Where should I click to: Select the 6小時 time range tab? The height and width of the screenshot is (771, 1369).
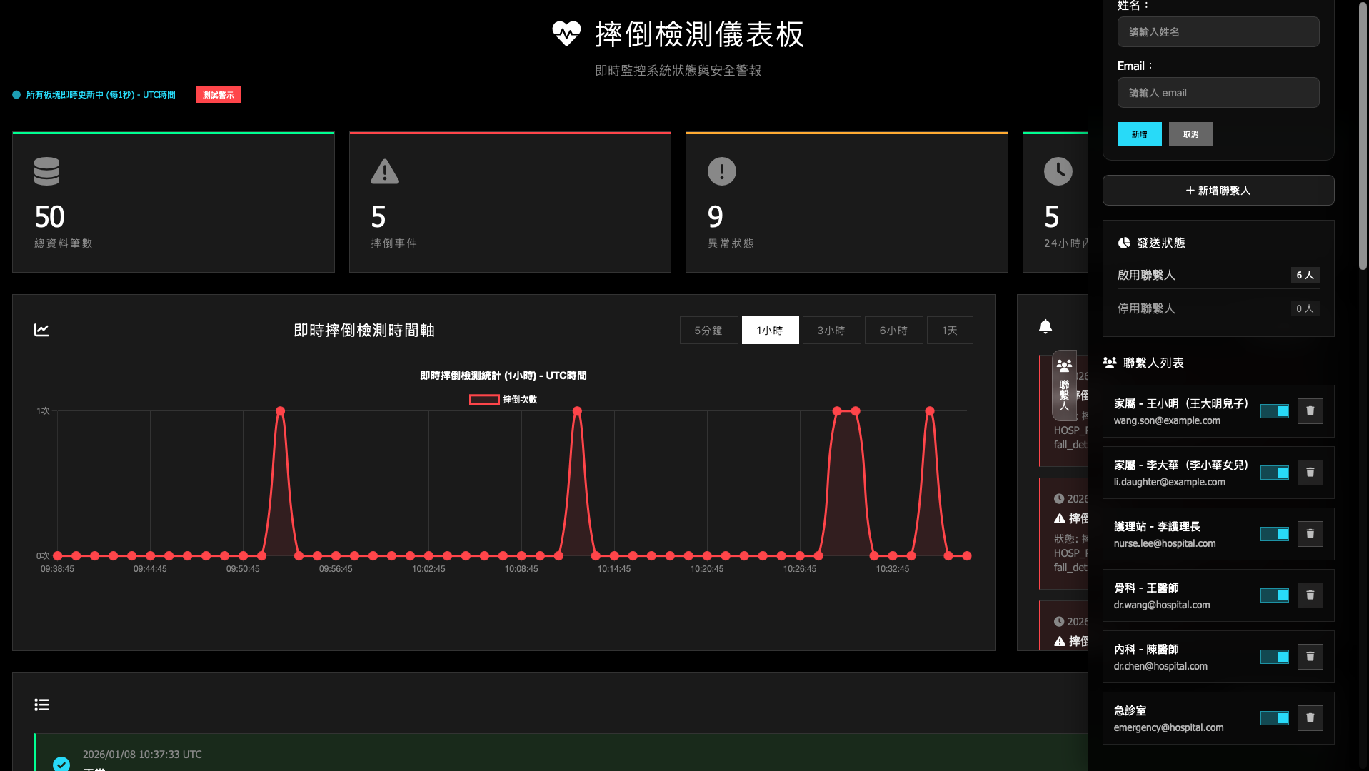(x=893, y=331)
